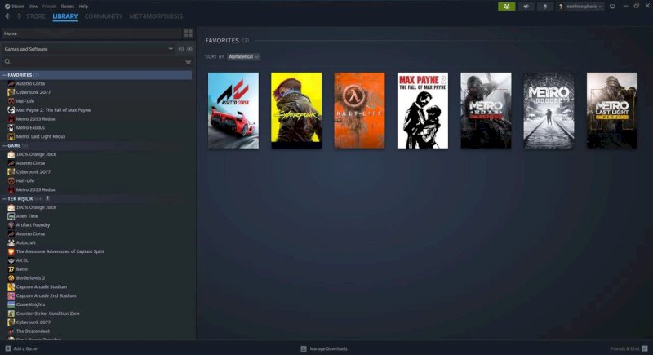This screenshot has width=653, height=355.
Task: Open the Metro Exodus cover art
Action: pos(549,111)
